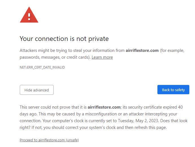Image resolution: width=195 pixels, height=147 pixels.
Task: Click the 'Tuesday, May 2, 2023' date text
Action: click(138, 121)
